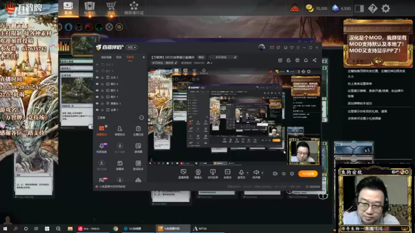Open the notification bell in streaming header
The width and height of the screenshot is (415, 233).
[x=306, y=60]
